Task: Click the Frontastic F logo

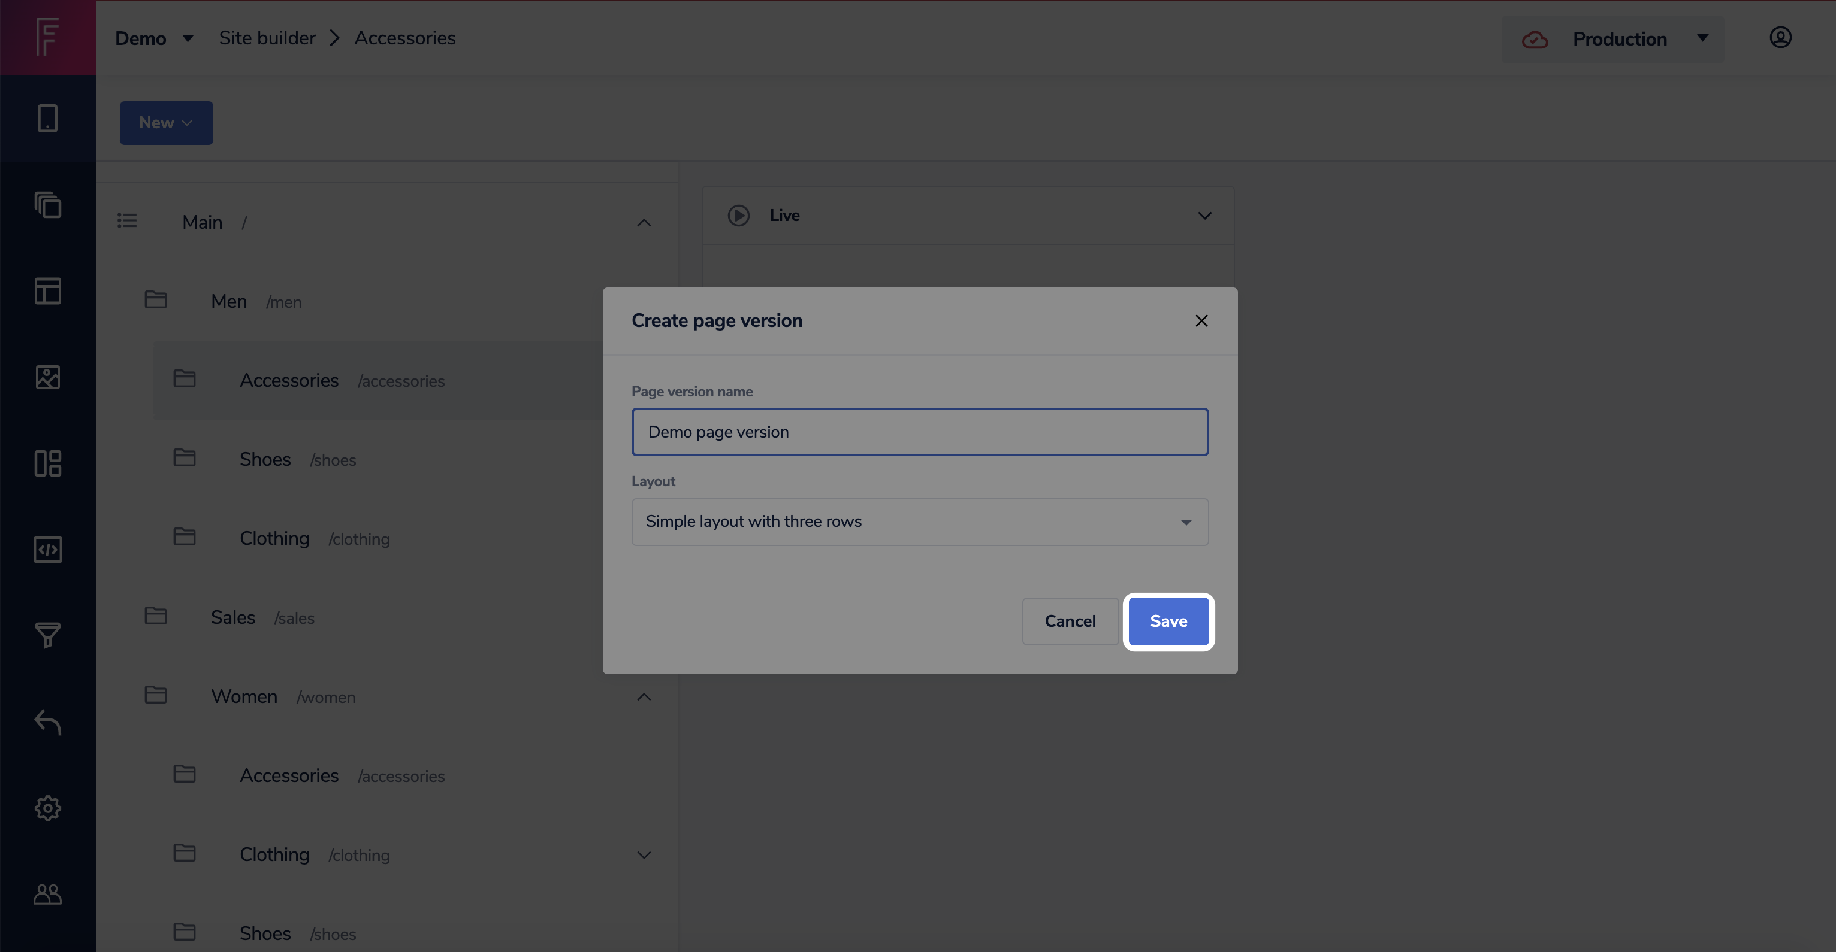Action: point(47,37)
